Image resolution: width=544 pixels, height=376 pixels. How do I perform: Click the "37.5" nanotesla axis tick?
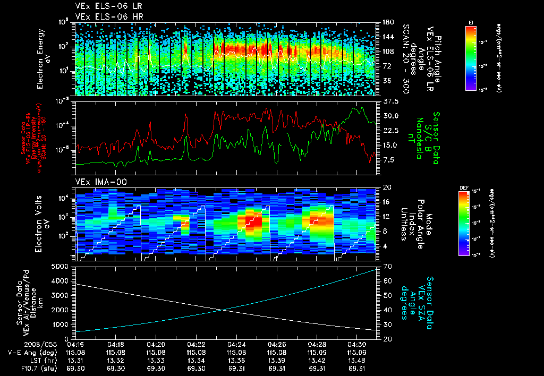pyautogui.click(x=390, y=101)
